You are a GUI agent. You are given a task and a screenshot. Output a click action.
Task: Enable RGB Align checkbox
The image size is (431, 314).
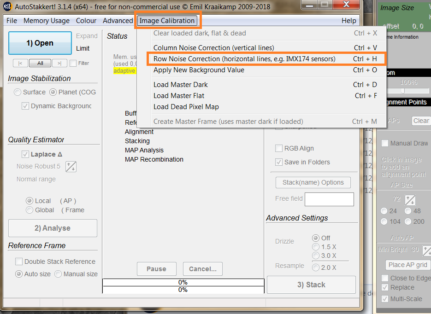pos(279,148)
